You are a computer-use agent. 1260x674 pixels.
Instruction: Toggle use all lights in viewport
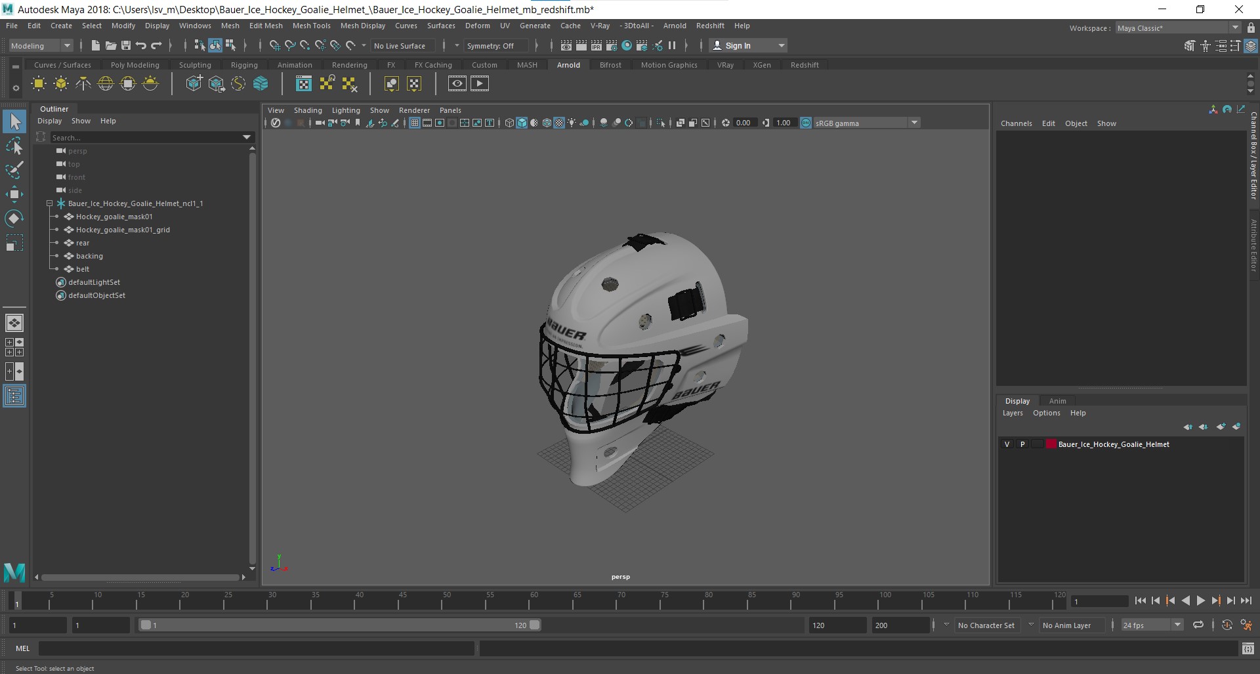pos(572,123)
